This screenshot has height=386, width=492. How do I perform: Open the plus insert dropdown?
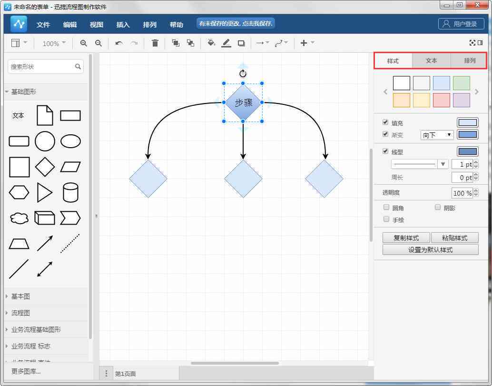pos(307,43)
